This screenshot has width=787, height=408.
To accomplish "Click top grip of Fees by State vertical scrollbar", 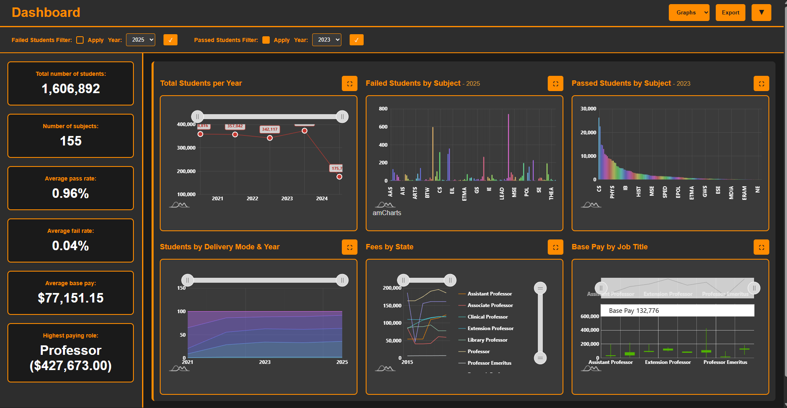I will [540, 288].
